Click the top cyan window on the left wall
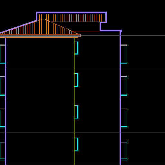165x165 pixels. tap(3, 54)
